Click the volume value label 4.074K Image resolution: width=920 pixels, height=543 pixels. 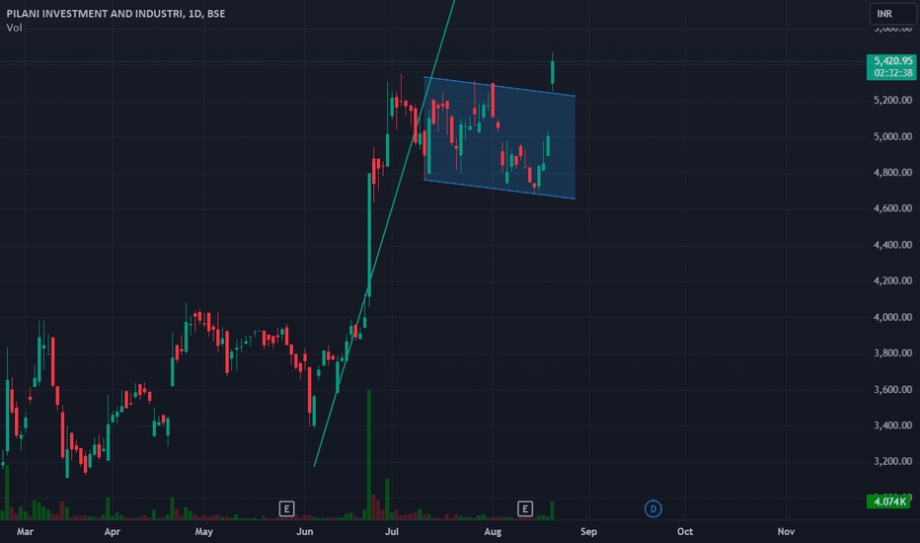tap(889, 502)
